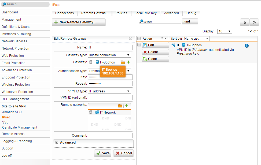
Task: Go to the previous results page
Action: [x=245, y=22]
